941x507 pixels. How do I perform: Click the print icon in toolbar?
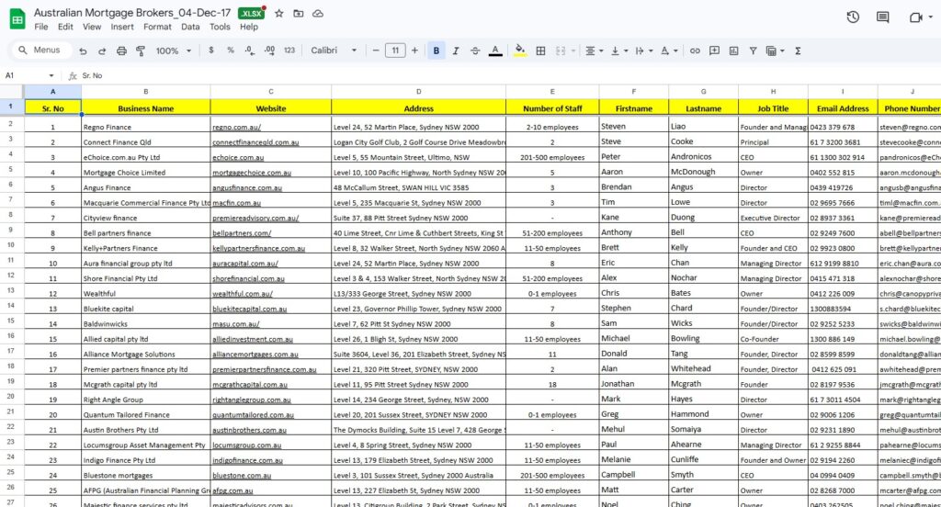coord(121,51)
